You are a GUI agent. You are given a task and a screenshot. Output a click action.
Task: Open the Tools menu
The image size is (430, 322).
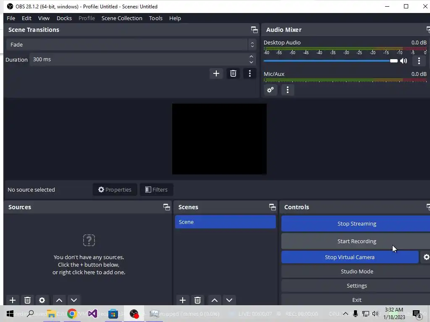(x=155, y=18)
